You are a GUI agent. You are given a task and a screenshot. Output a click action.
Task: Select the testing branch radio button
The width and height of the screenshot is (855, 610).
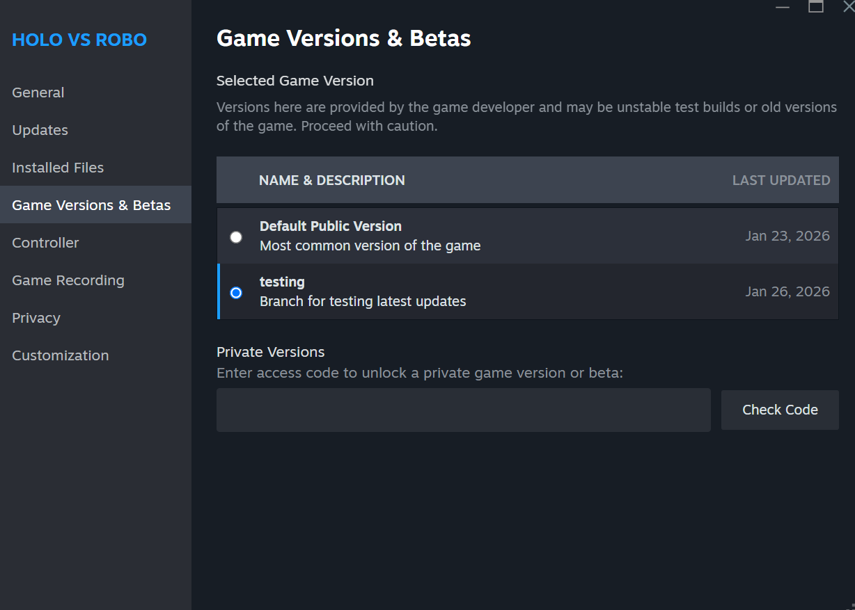(236, 293)
